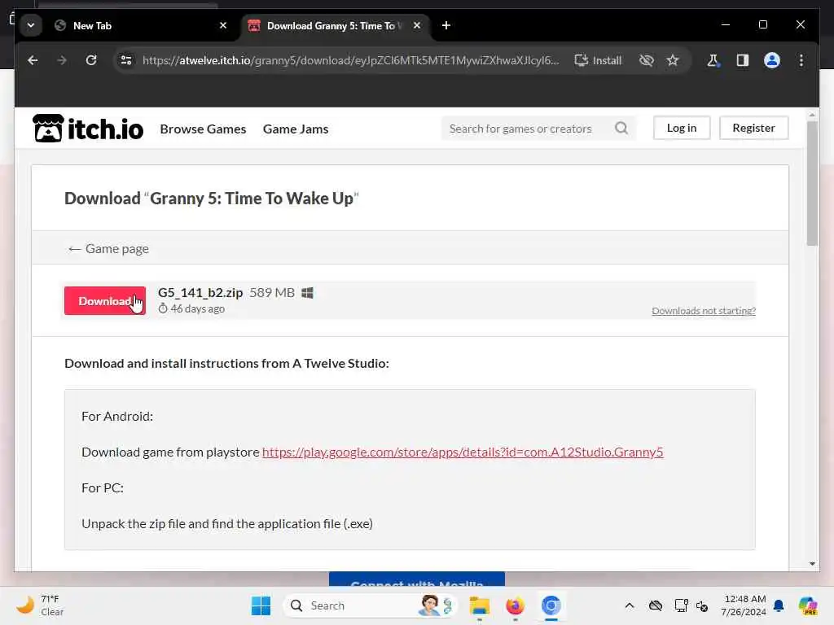Expand the tab search dropdown arrow
Screen dimensions: 834x625
click(31, 25)
